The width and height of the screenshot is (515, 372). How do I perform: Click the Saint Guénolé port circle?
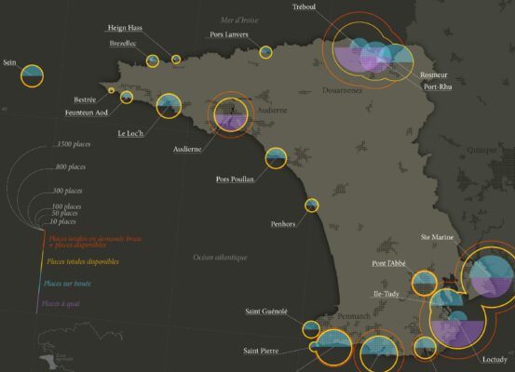pyautogui.click(x=311, y=329)
